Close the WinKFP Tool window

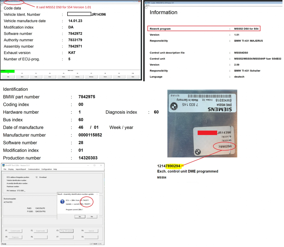(x=101, y=165)
